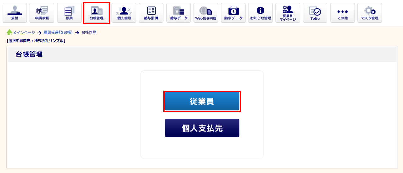Open the 給与計算 payroll calculation icon
The height and width of the screenshot is (173, 403).
coord(151,13)
